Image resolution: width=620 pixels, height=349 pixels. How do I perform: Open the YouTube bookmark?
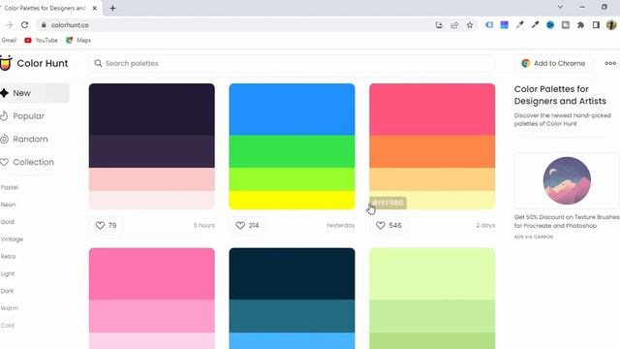click(x=41, y=41)
